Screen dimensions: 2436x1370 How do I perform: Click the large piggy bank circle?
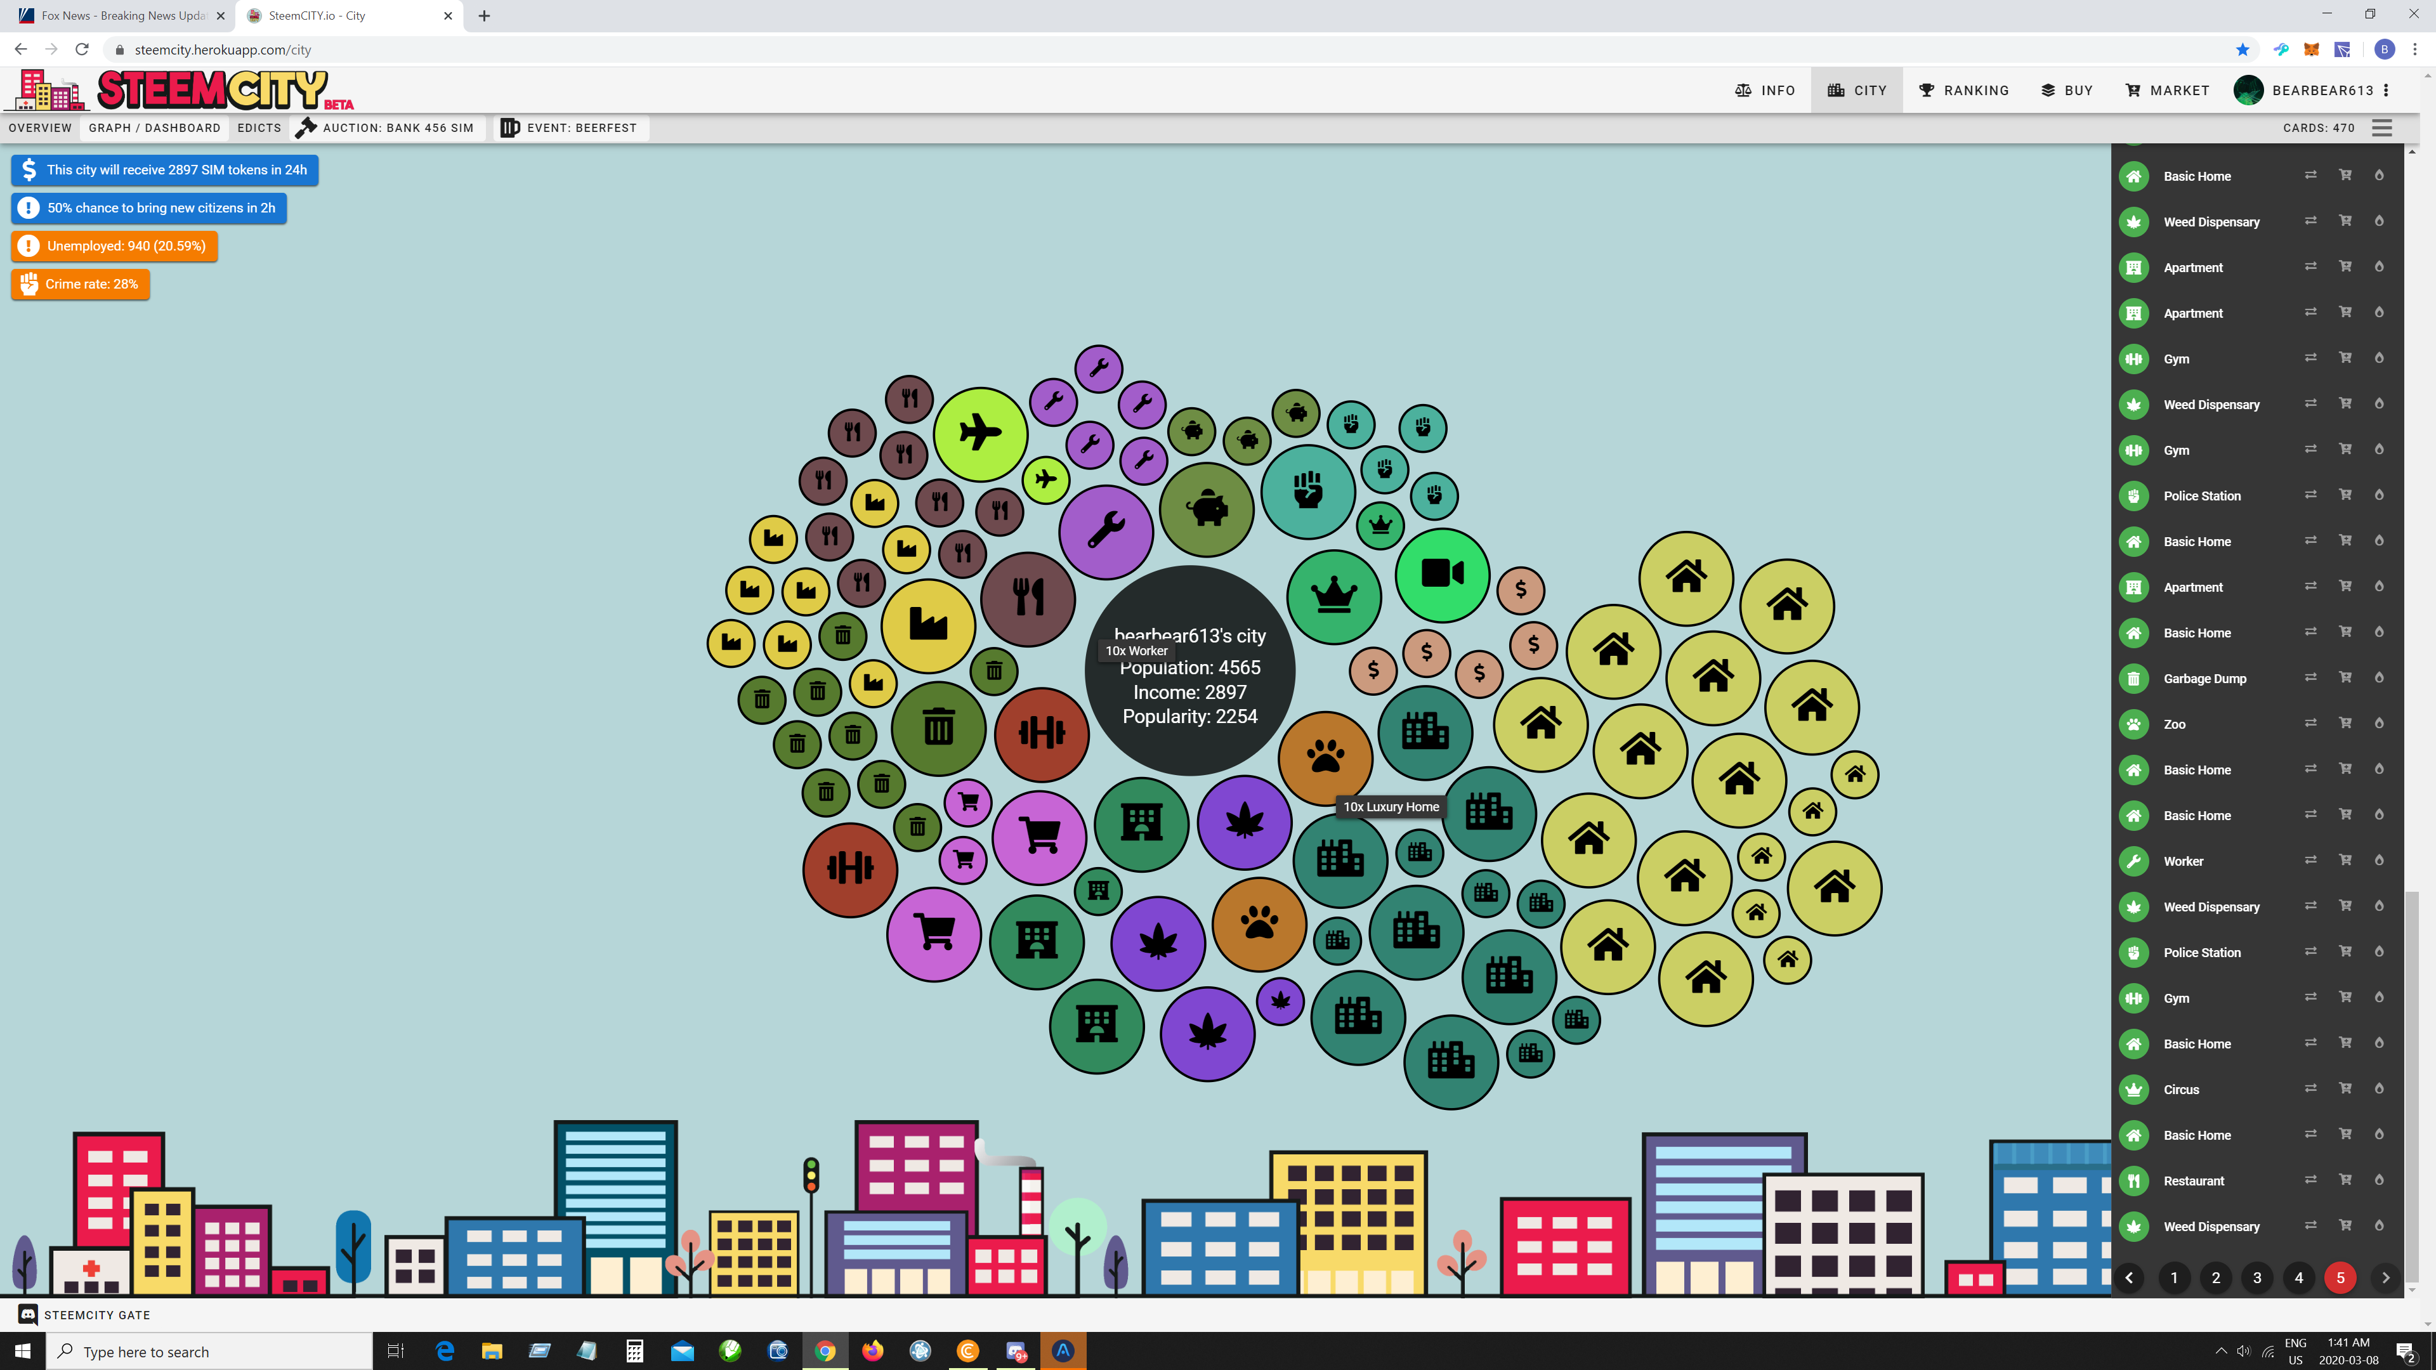[x=1207, y=509]
